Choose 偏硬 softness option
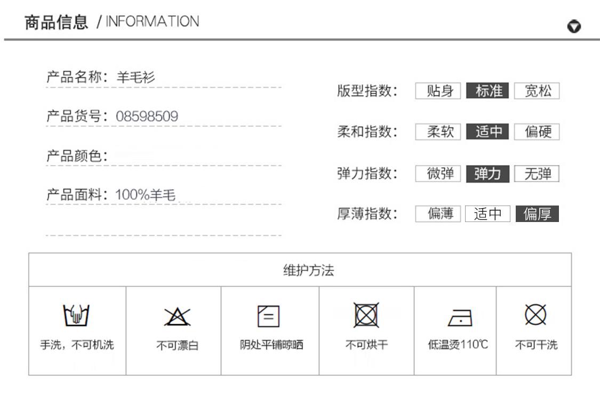Screen dimensions: 600x394 [x=537, y=132]
